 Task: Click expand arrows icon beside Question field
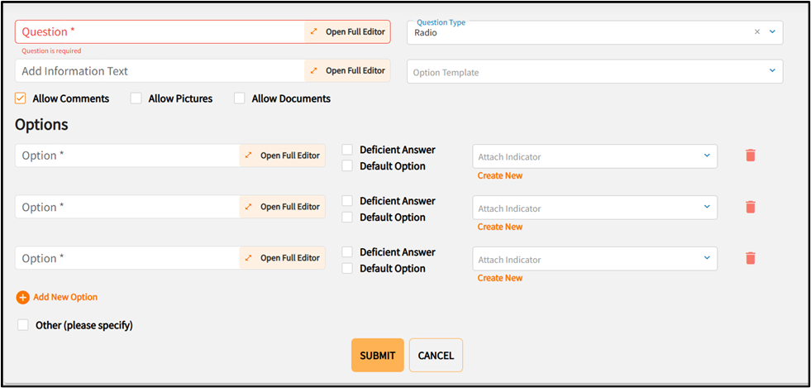314,32
